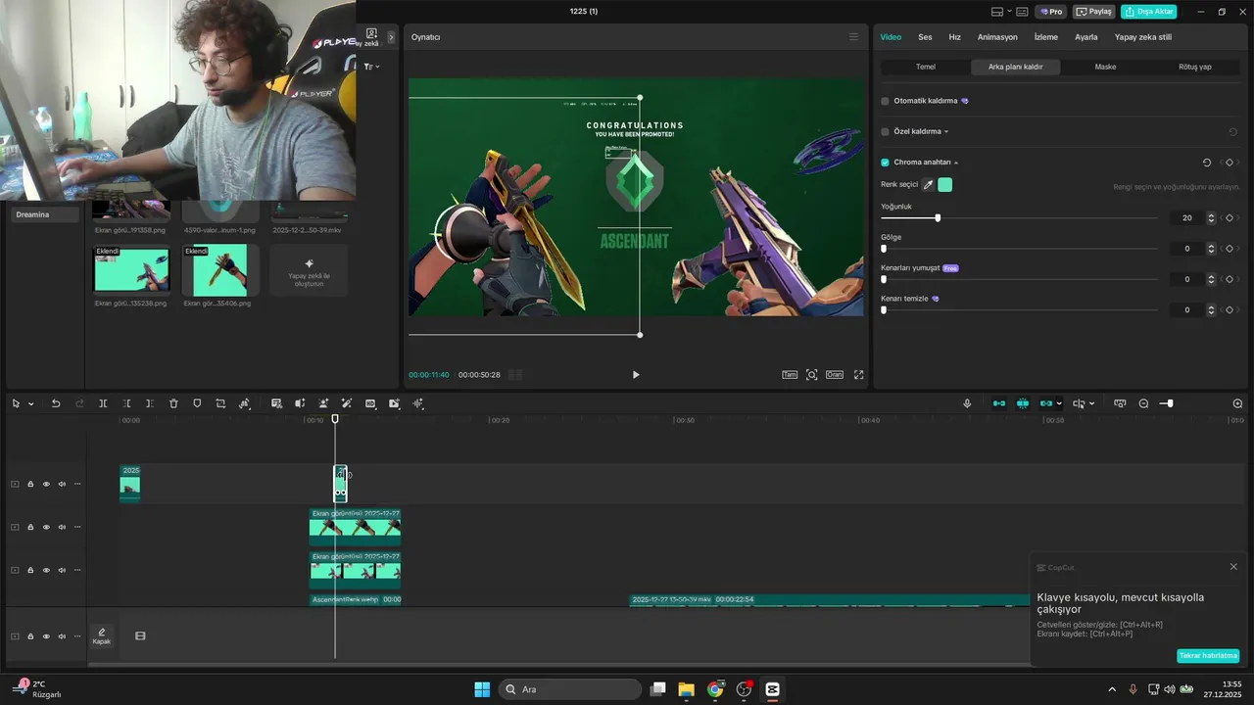Mute the top video track audio
1254x705 pixels.
[62, 484]
